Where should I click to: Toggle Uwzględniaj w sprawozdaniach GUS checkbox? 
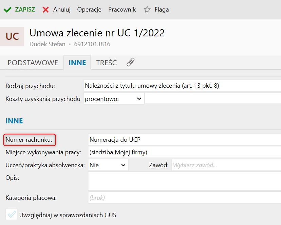pyautogui.click(x=12, y=215)
